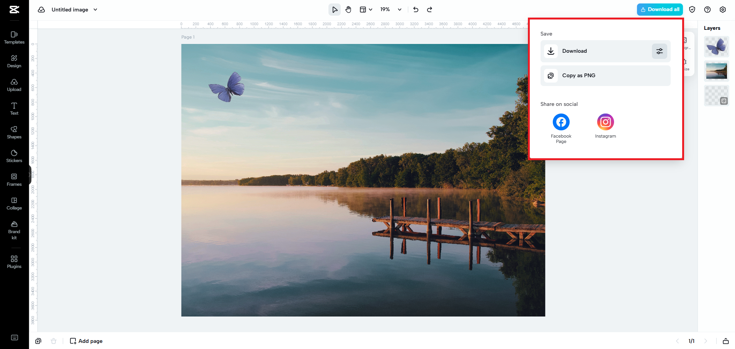The image size is (735, 349).
Task: Open the Brand kit panel
Action: 14,230
